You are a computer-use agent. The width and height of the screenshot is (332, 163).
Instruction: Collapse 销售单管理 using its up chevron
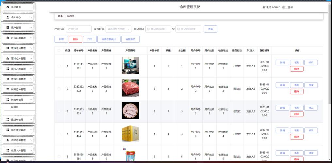point(31,99)
